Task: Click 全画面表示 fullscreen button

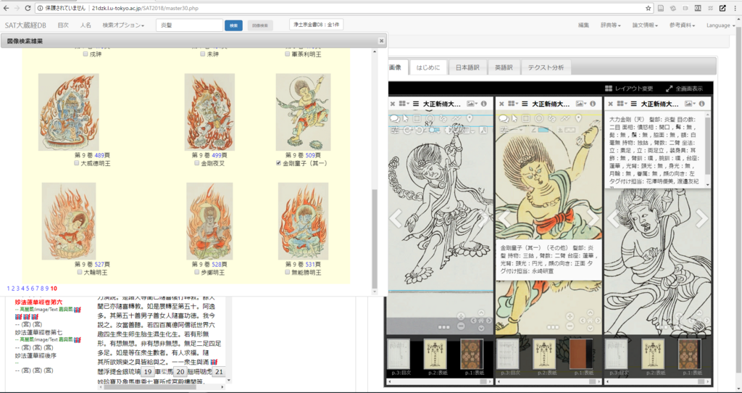Action: click(x=684, y=88)
